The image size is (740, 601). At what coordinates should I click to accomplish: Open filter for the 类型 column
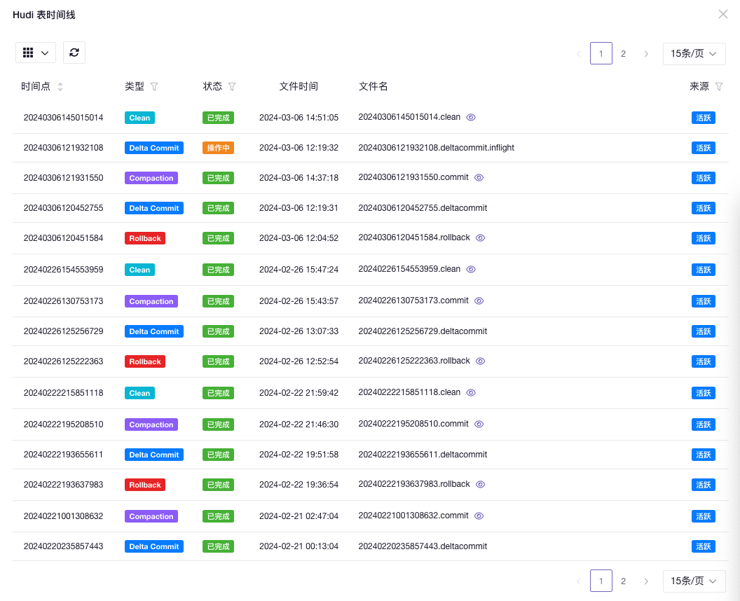click(x=154, y=87)
